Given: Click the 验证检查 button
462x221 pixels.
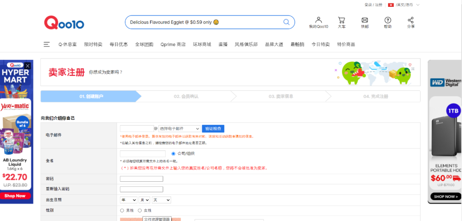Looking at the screenshot, I should click(x=213, y=129).
